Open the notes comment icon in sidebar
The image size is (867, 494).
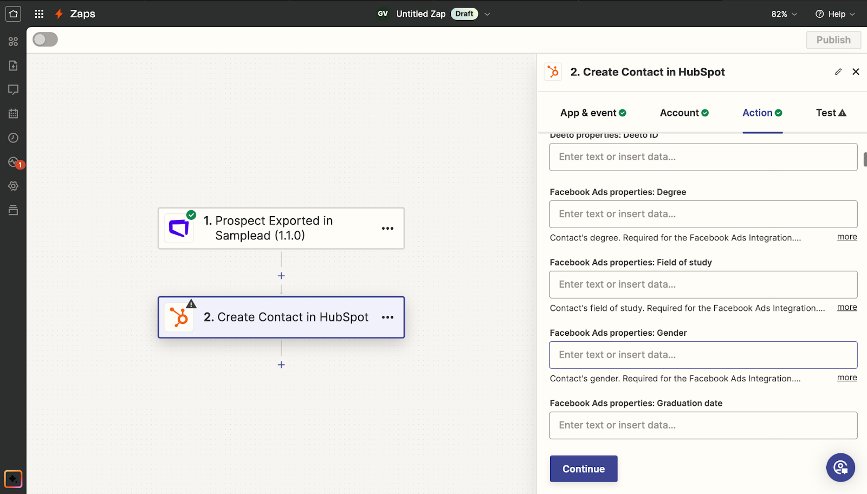tap(13, 89)
